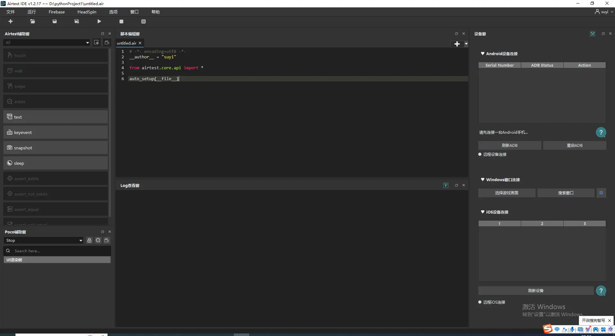Collapse the Windows窗口连接 section

coord(483,180)
